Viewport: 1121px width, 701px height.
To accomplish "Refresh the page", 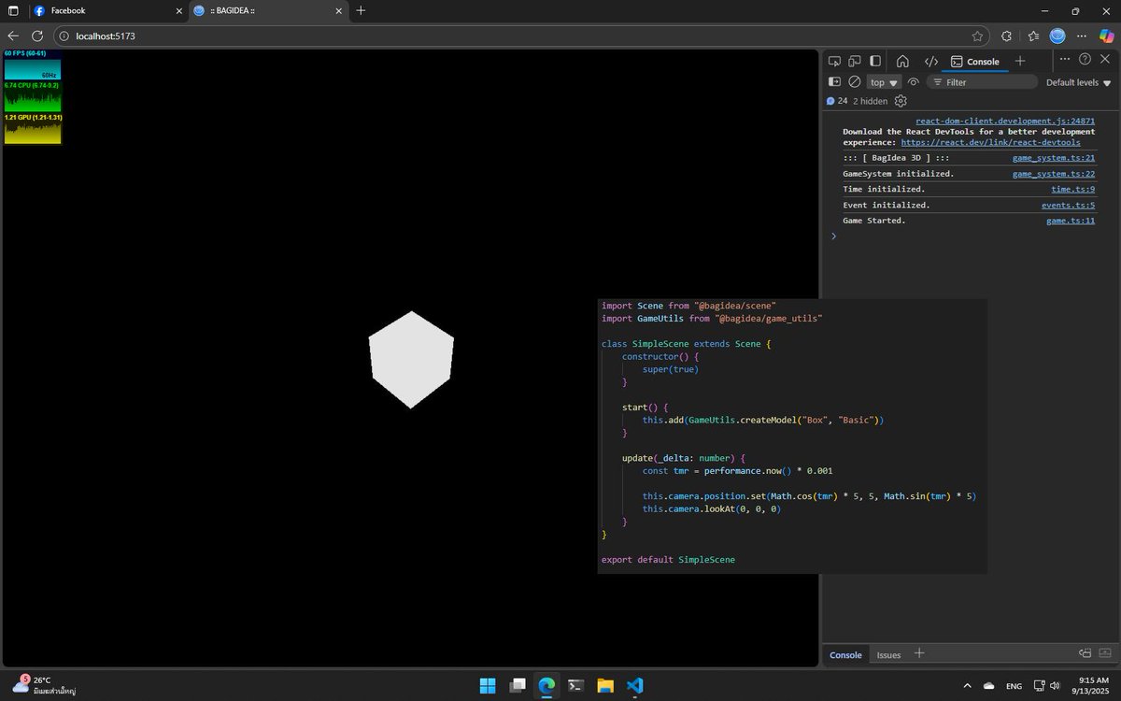I will click(37, 36).
